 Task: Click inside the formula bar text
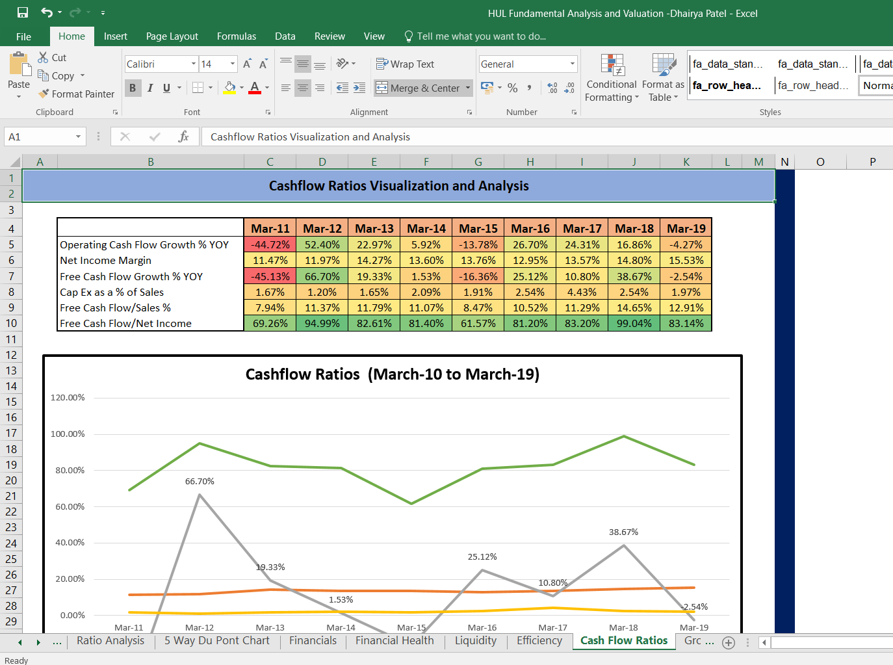[310, 137]
